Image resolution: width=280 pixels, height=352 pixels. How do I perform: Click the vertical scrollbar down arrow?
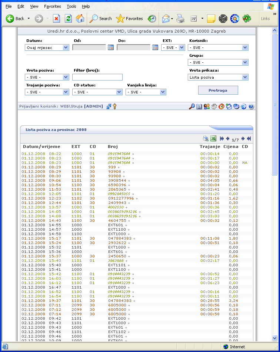pos(274,338)
